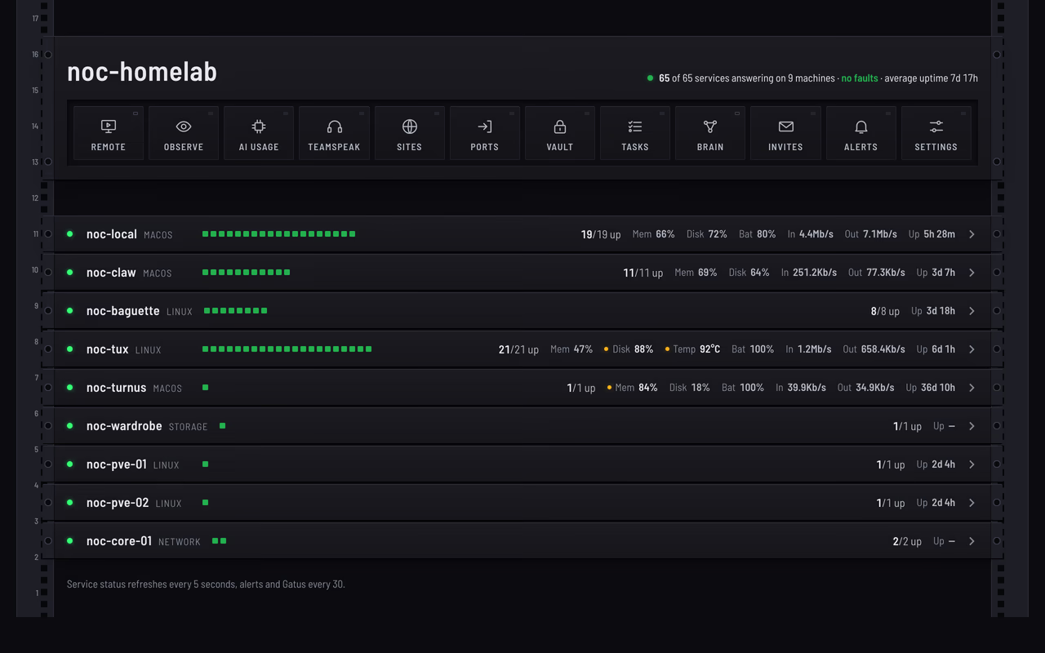The width and height of the screenshot is (1045, 653).
Task: Expand the noc-tux row chevron
Action: coord(972,349)
